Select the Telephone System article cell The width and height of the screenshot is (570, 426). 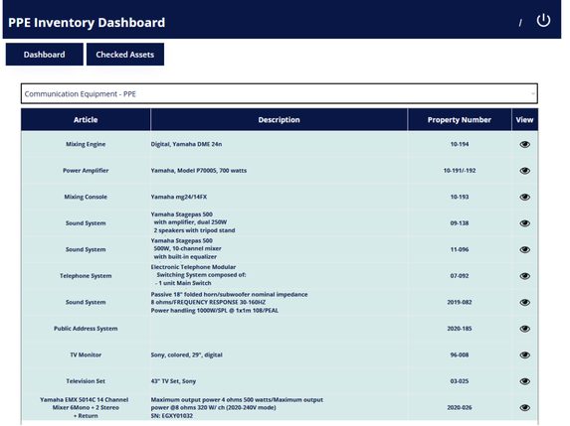coord(86,276)
